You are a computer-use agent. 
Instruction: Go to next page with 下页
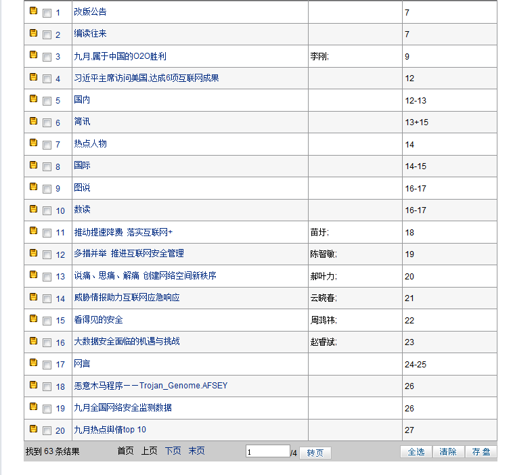[x=173, y=451]
